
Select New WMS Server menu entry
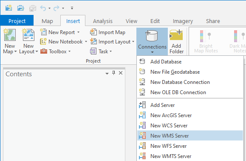click(190, 135)
